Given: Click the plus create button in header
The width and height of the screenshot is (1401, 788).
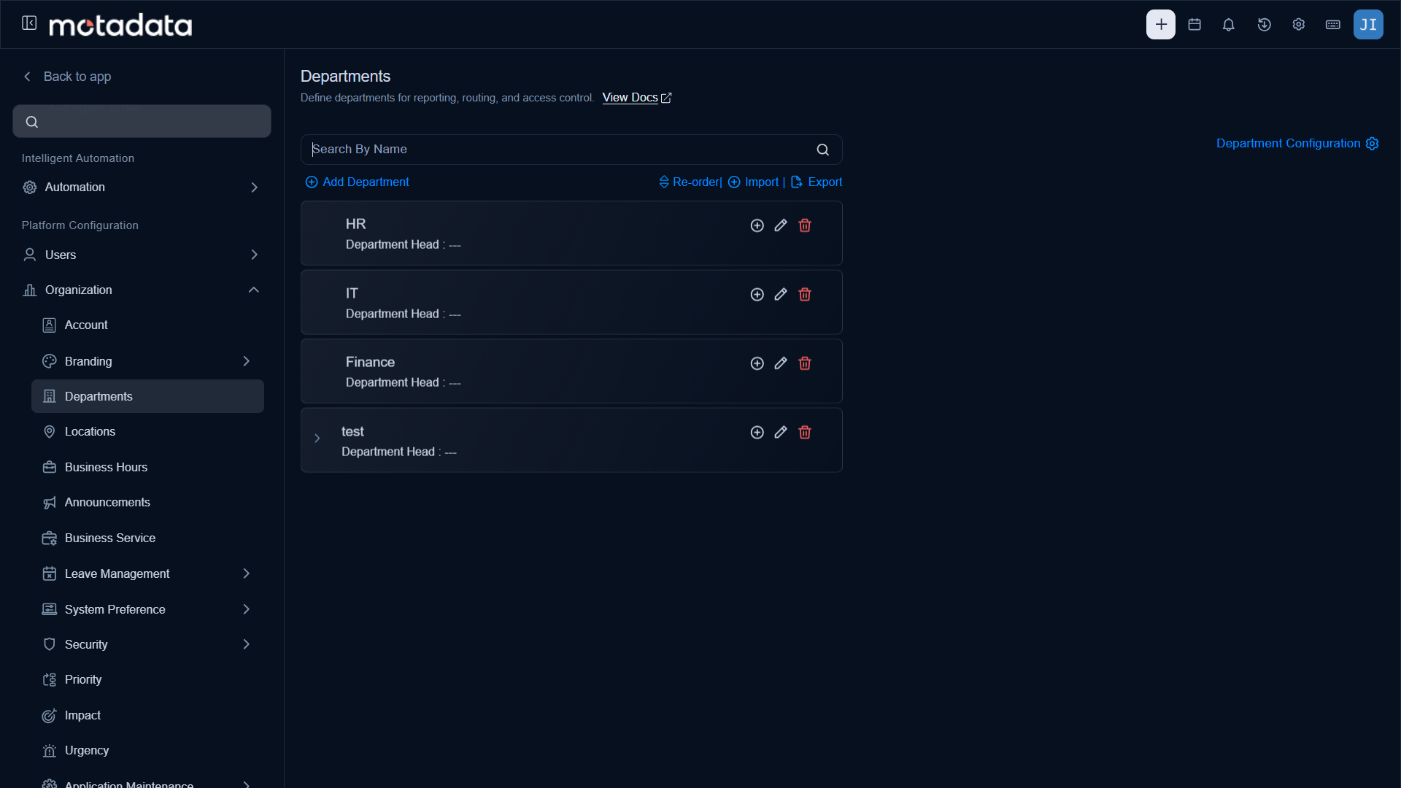Looking at the screenshot, I should pos(1160,24).
